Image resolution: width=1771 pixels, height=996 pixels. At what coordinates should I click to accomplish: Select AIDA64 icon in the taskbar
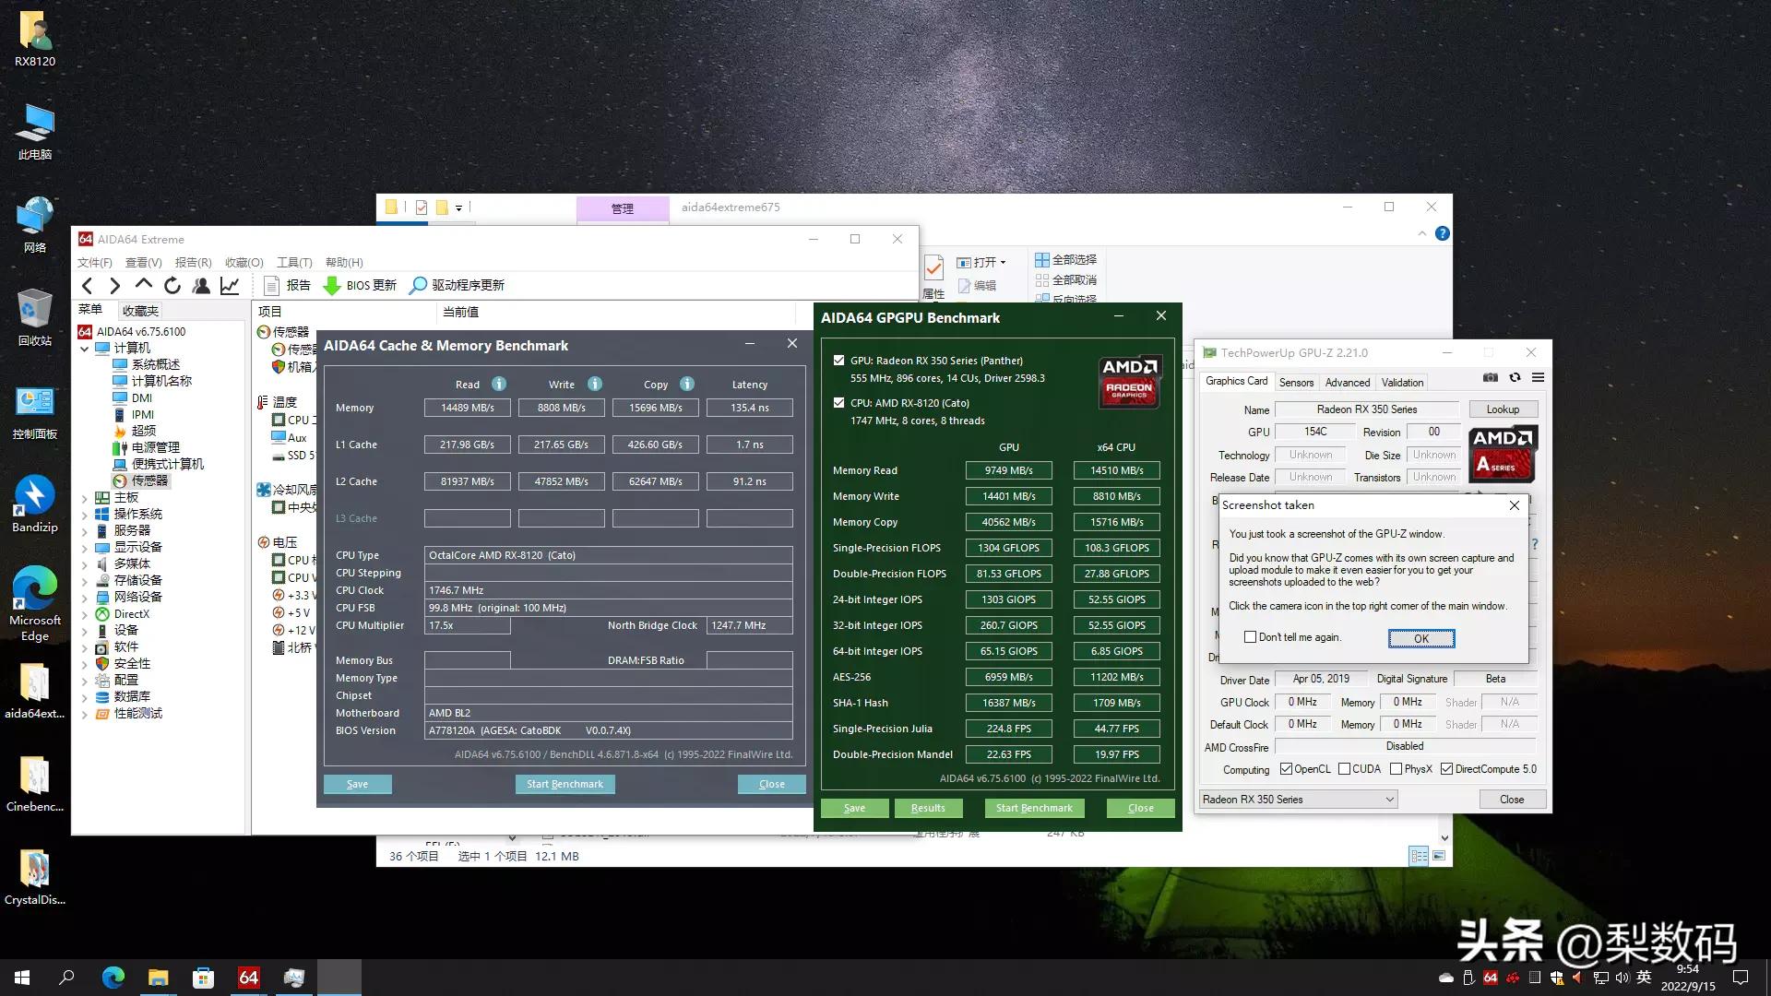248,977
